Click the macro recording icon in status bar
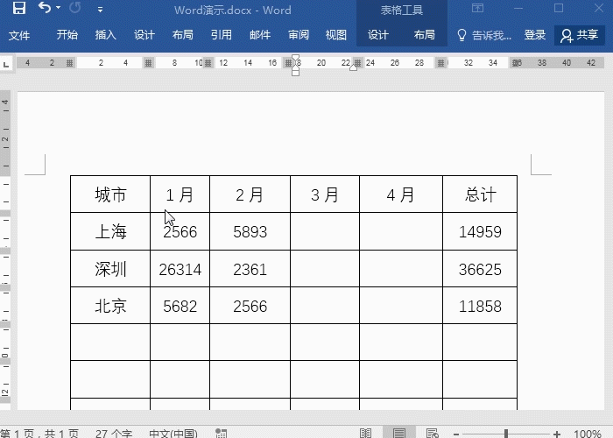The width and height of the screenshot is (613, 438). coord(221,434)
